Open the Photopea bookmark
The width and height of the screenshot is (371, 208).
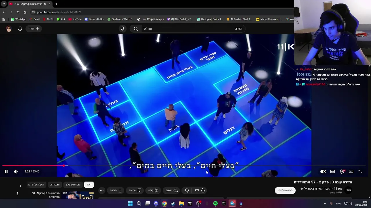click(210, 19)
